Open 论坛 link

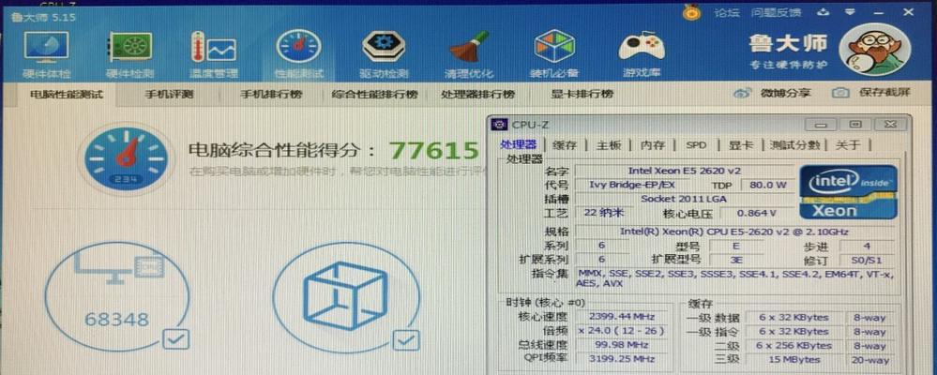(x=728, y=12)
